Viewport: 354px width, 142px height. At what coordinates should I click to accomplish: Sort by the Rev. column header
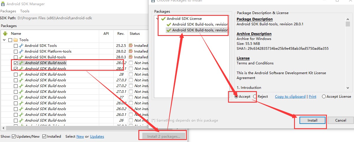click(x=121, y=34)
